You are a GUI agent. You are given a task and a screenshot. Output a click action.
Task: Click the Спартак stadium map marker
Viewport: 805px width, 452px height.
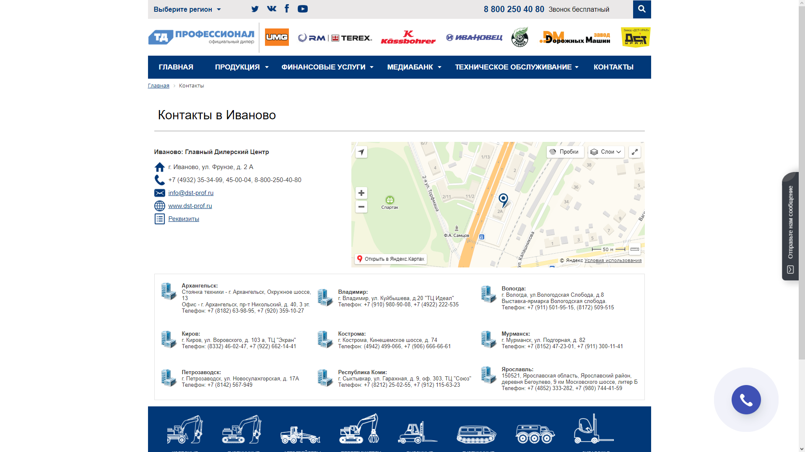click(390, 200)
